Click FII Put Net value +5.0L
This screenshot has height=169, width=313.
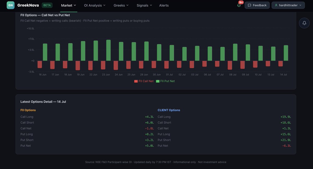[149, 146]
